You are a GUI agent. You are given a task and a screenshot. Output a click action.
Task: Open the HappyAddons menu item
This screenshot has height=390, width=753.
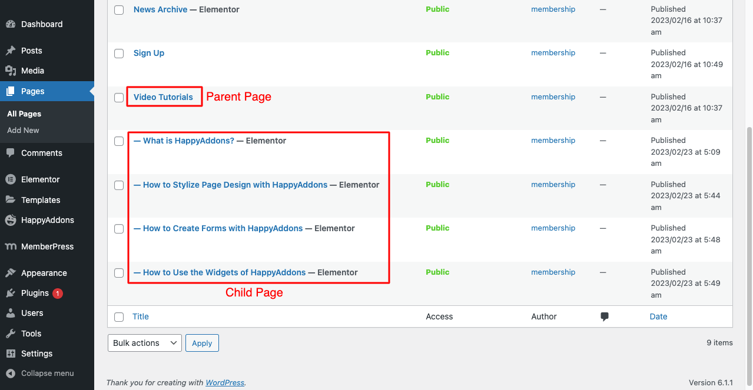[47, 220]
